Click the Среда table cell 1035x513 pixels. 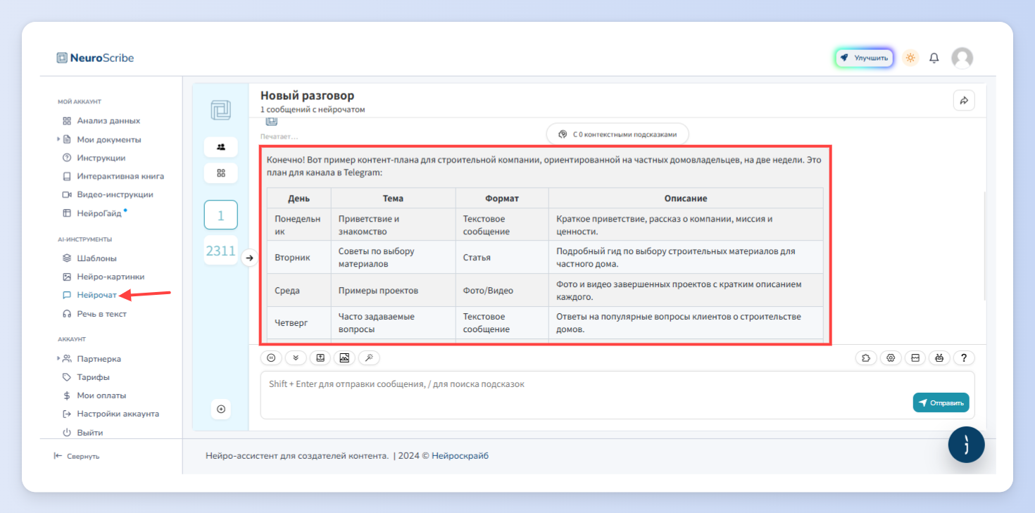click(299, 290)
